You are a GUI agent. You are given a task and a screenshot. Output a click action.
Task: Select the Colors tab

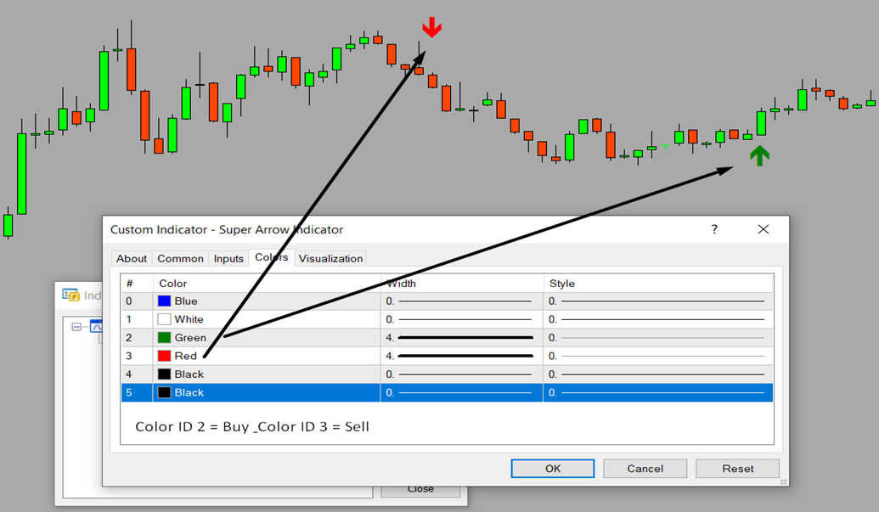tap(271, 257)
